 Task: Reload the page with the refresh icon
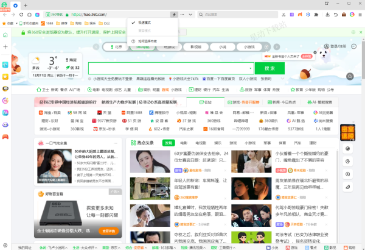tap(21, 15)
